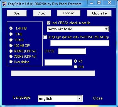118x107 pixels.
Task: Select the 5 MB split size
Action: [x=11, y=34]
